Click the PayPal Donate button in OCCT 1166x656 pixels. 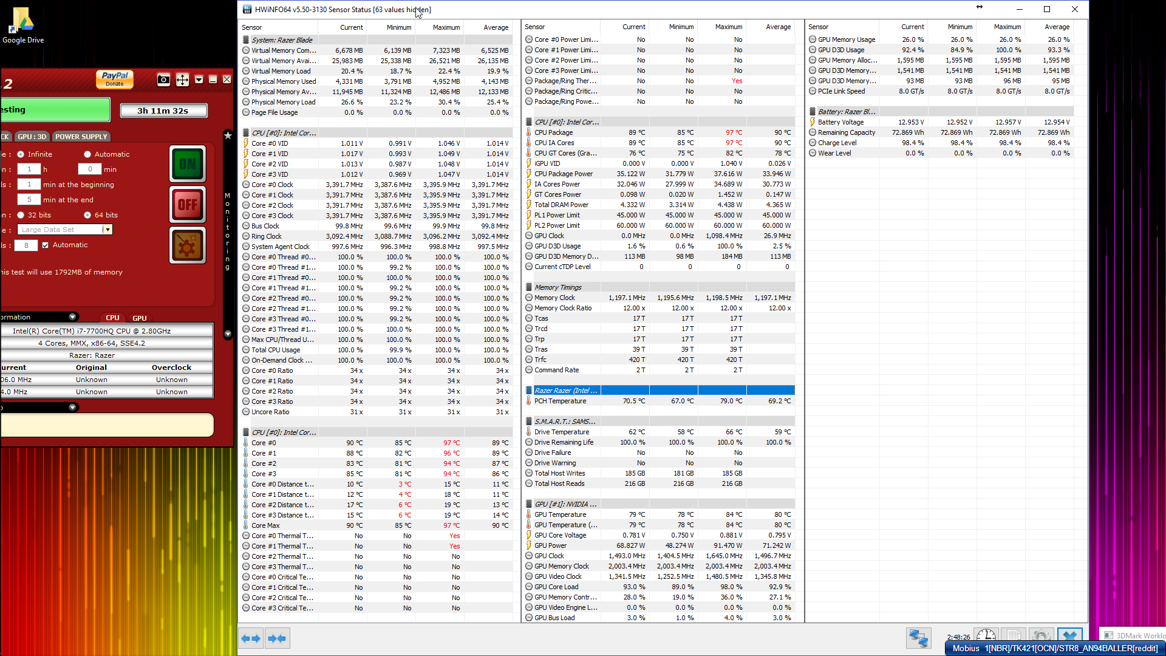(115, 79)
